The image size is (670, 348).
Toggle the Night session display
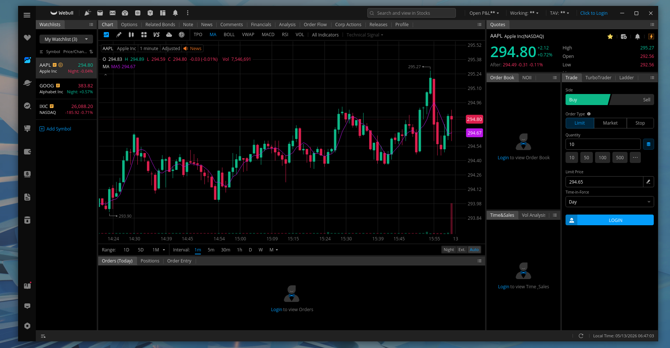(x=449, y=250)
